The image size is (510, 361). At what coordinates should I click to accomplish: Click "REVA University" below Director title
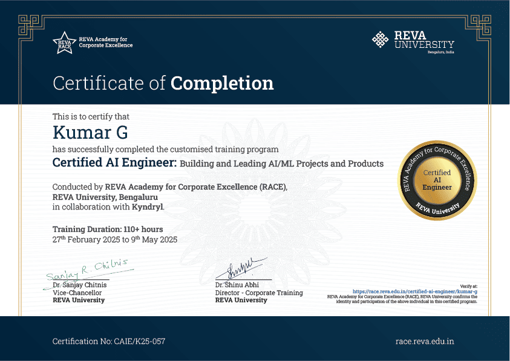[x=241, y=300]
